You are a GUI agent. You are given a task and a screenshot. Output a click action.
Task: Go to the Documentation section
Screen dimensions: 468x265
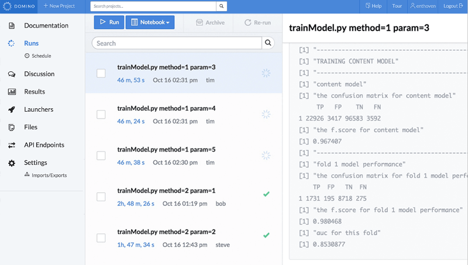[x=46, y=26]
